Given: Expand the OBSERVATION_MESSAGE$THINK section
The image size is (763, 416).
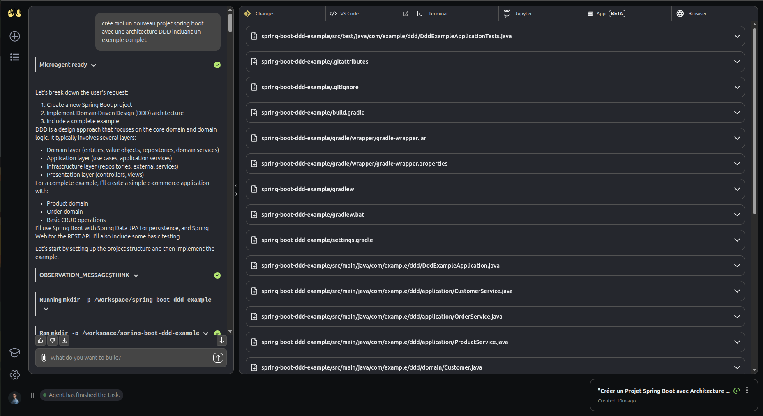Looking at the screenshot, I should [x=136, y=275].
